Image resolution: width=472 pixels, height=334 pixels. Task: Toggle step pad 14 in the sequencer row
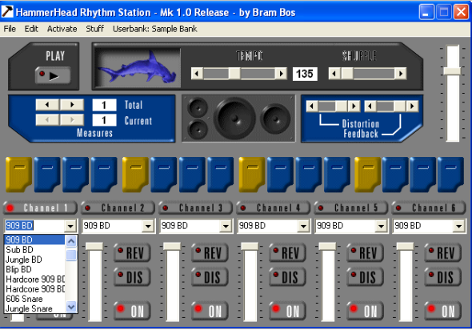(x=395, y=175)
